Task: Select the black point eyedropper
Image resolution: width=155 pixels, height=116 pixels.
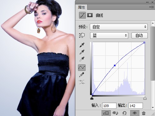Action: click(x=82, y=45)
